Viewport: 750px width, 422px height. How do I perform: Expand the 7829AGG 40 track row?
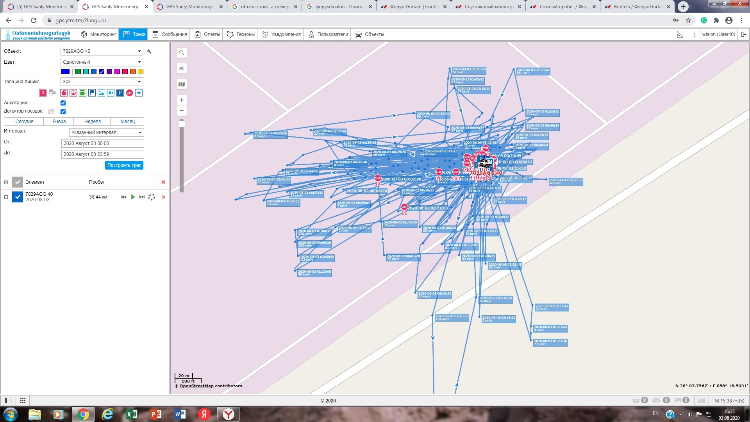click(6, 197)
